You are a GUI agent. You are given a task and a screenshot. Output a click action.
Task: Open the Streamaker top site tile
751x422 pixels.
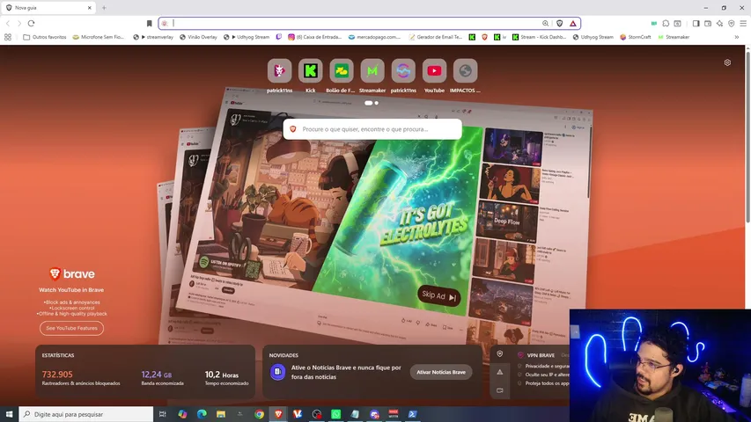[x=372, y=76]
